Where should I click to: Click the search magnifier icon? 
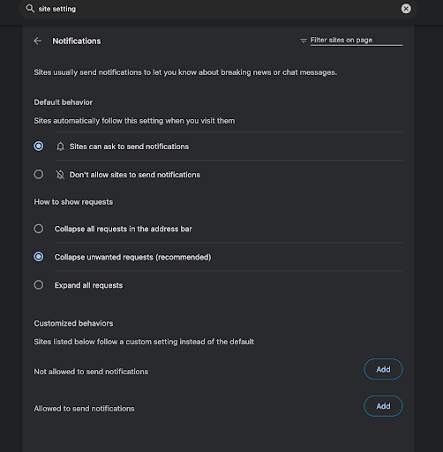(x=30, y=9)
